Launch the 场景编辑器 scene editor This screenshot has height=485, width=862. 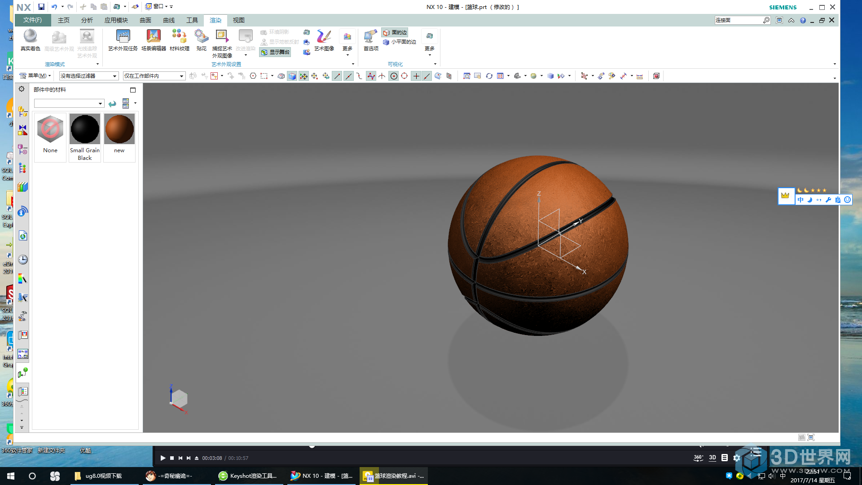(154, 40)
